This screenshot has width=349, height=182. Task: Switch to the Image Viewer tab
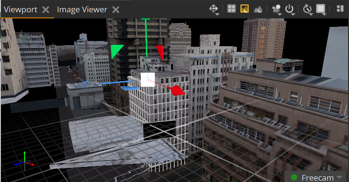point(82,9)
